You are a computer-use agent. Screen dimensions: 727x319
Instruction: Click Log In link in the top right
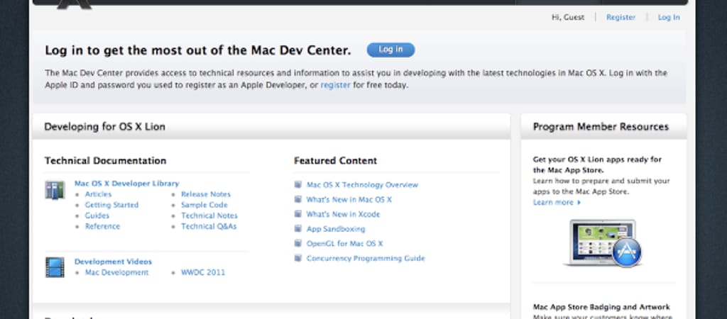tap(668, 18)
